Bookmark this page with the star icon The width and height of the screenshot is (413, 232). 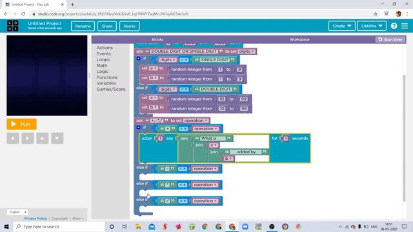[376, 14]
